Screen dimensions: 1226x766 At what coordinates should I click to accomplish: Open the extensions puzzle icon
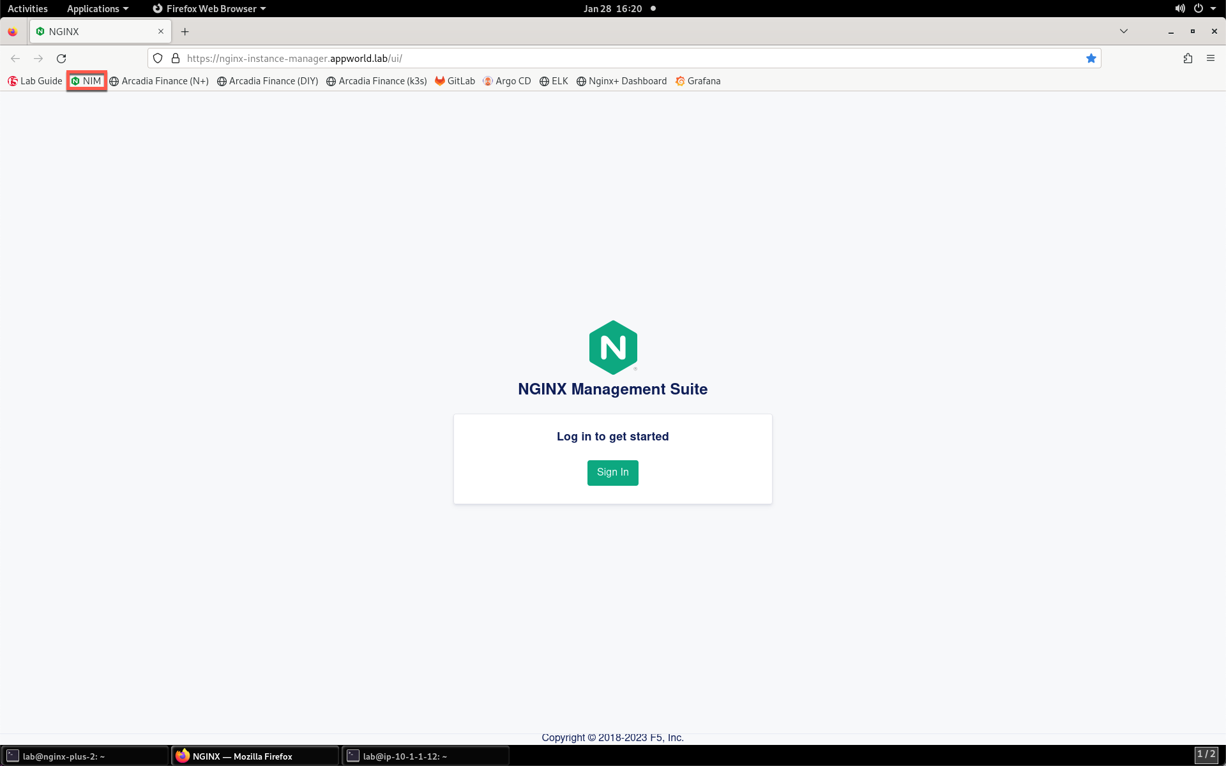coord(1188,59)
